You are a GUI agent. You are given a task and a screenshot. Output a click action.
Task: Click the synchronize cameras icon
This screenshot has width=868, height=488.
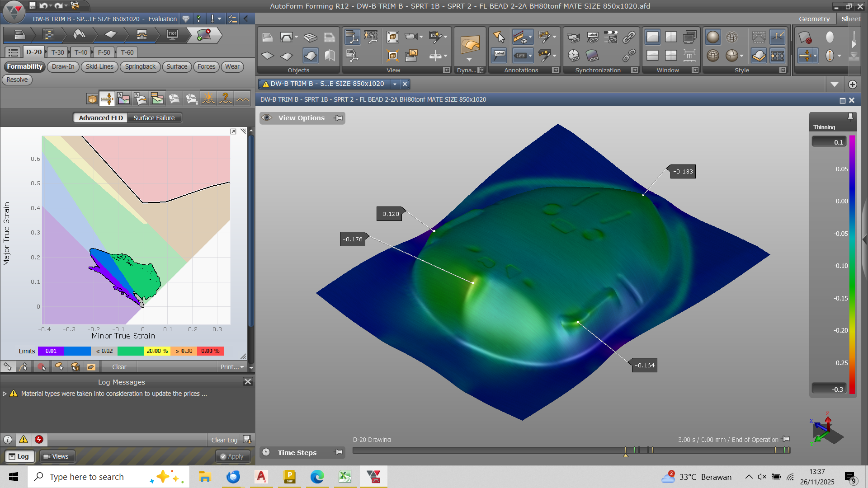pos(574,37)
